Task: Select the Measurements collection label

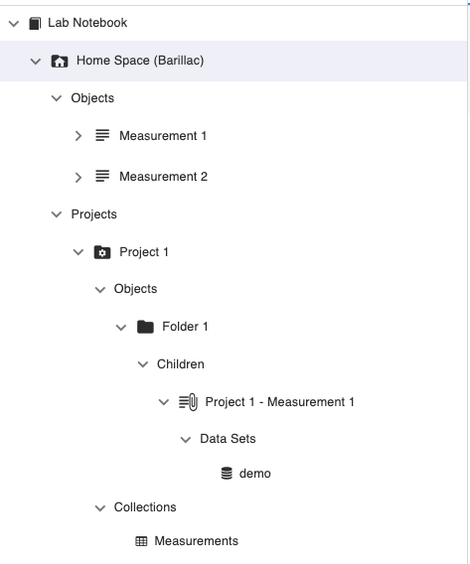Action: tap(197, 541)
